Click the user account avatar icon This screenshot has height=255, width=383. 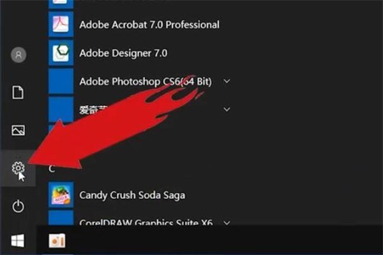18,55
